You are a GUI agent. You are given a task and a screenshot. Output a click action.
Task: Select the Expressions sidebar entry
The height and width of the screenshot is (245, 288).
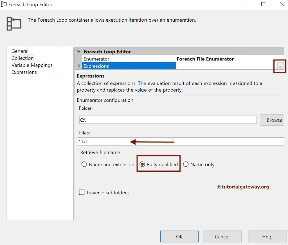[24, 72]
